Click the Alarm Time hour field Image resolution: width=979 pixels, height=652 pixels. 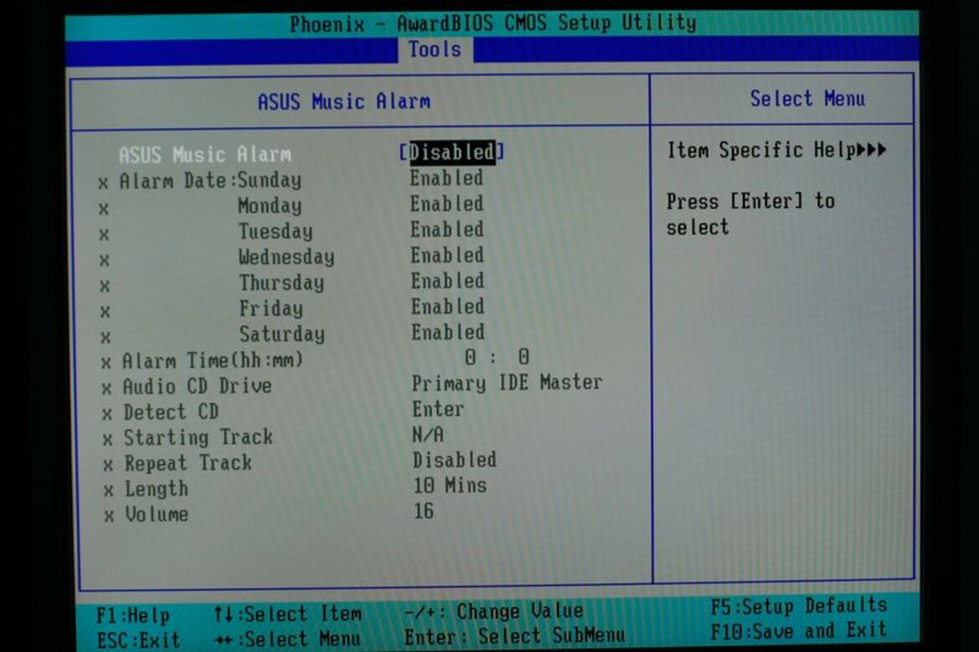coord(470,357)
